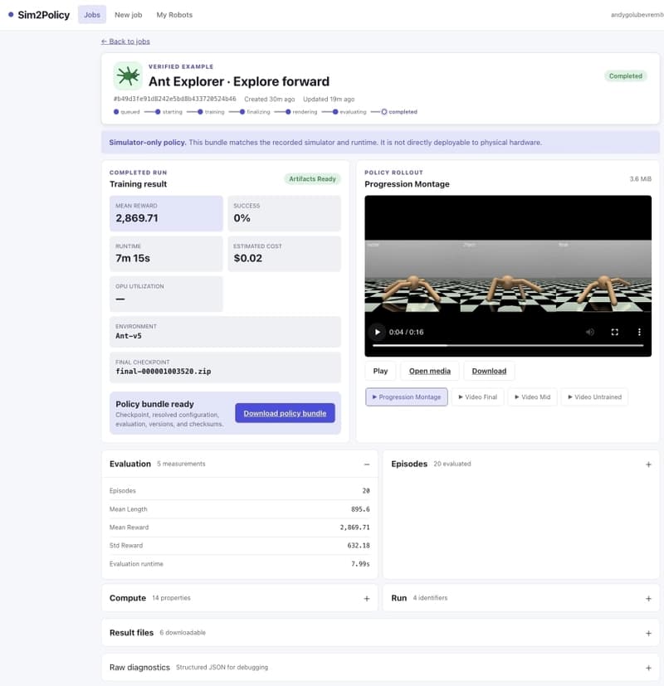Viewport: 664px width, 686px height.
Task: Mute the video via the speaker icon
Action: (590, 332)
